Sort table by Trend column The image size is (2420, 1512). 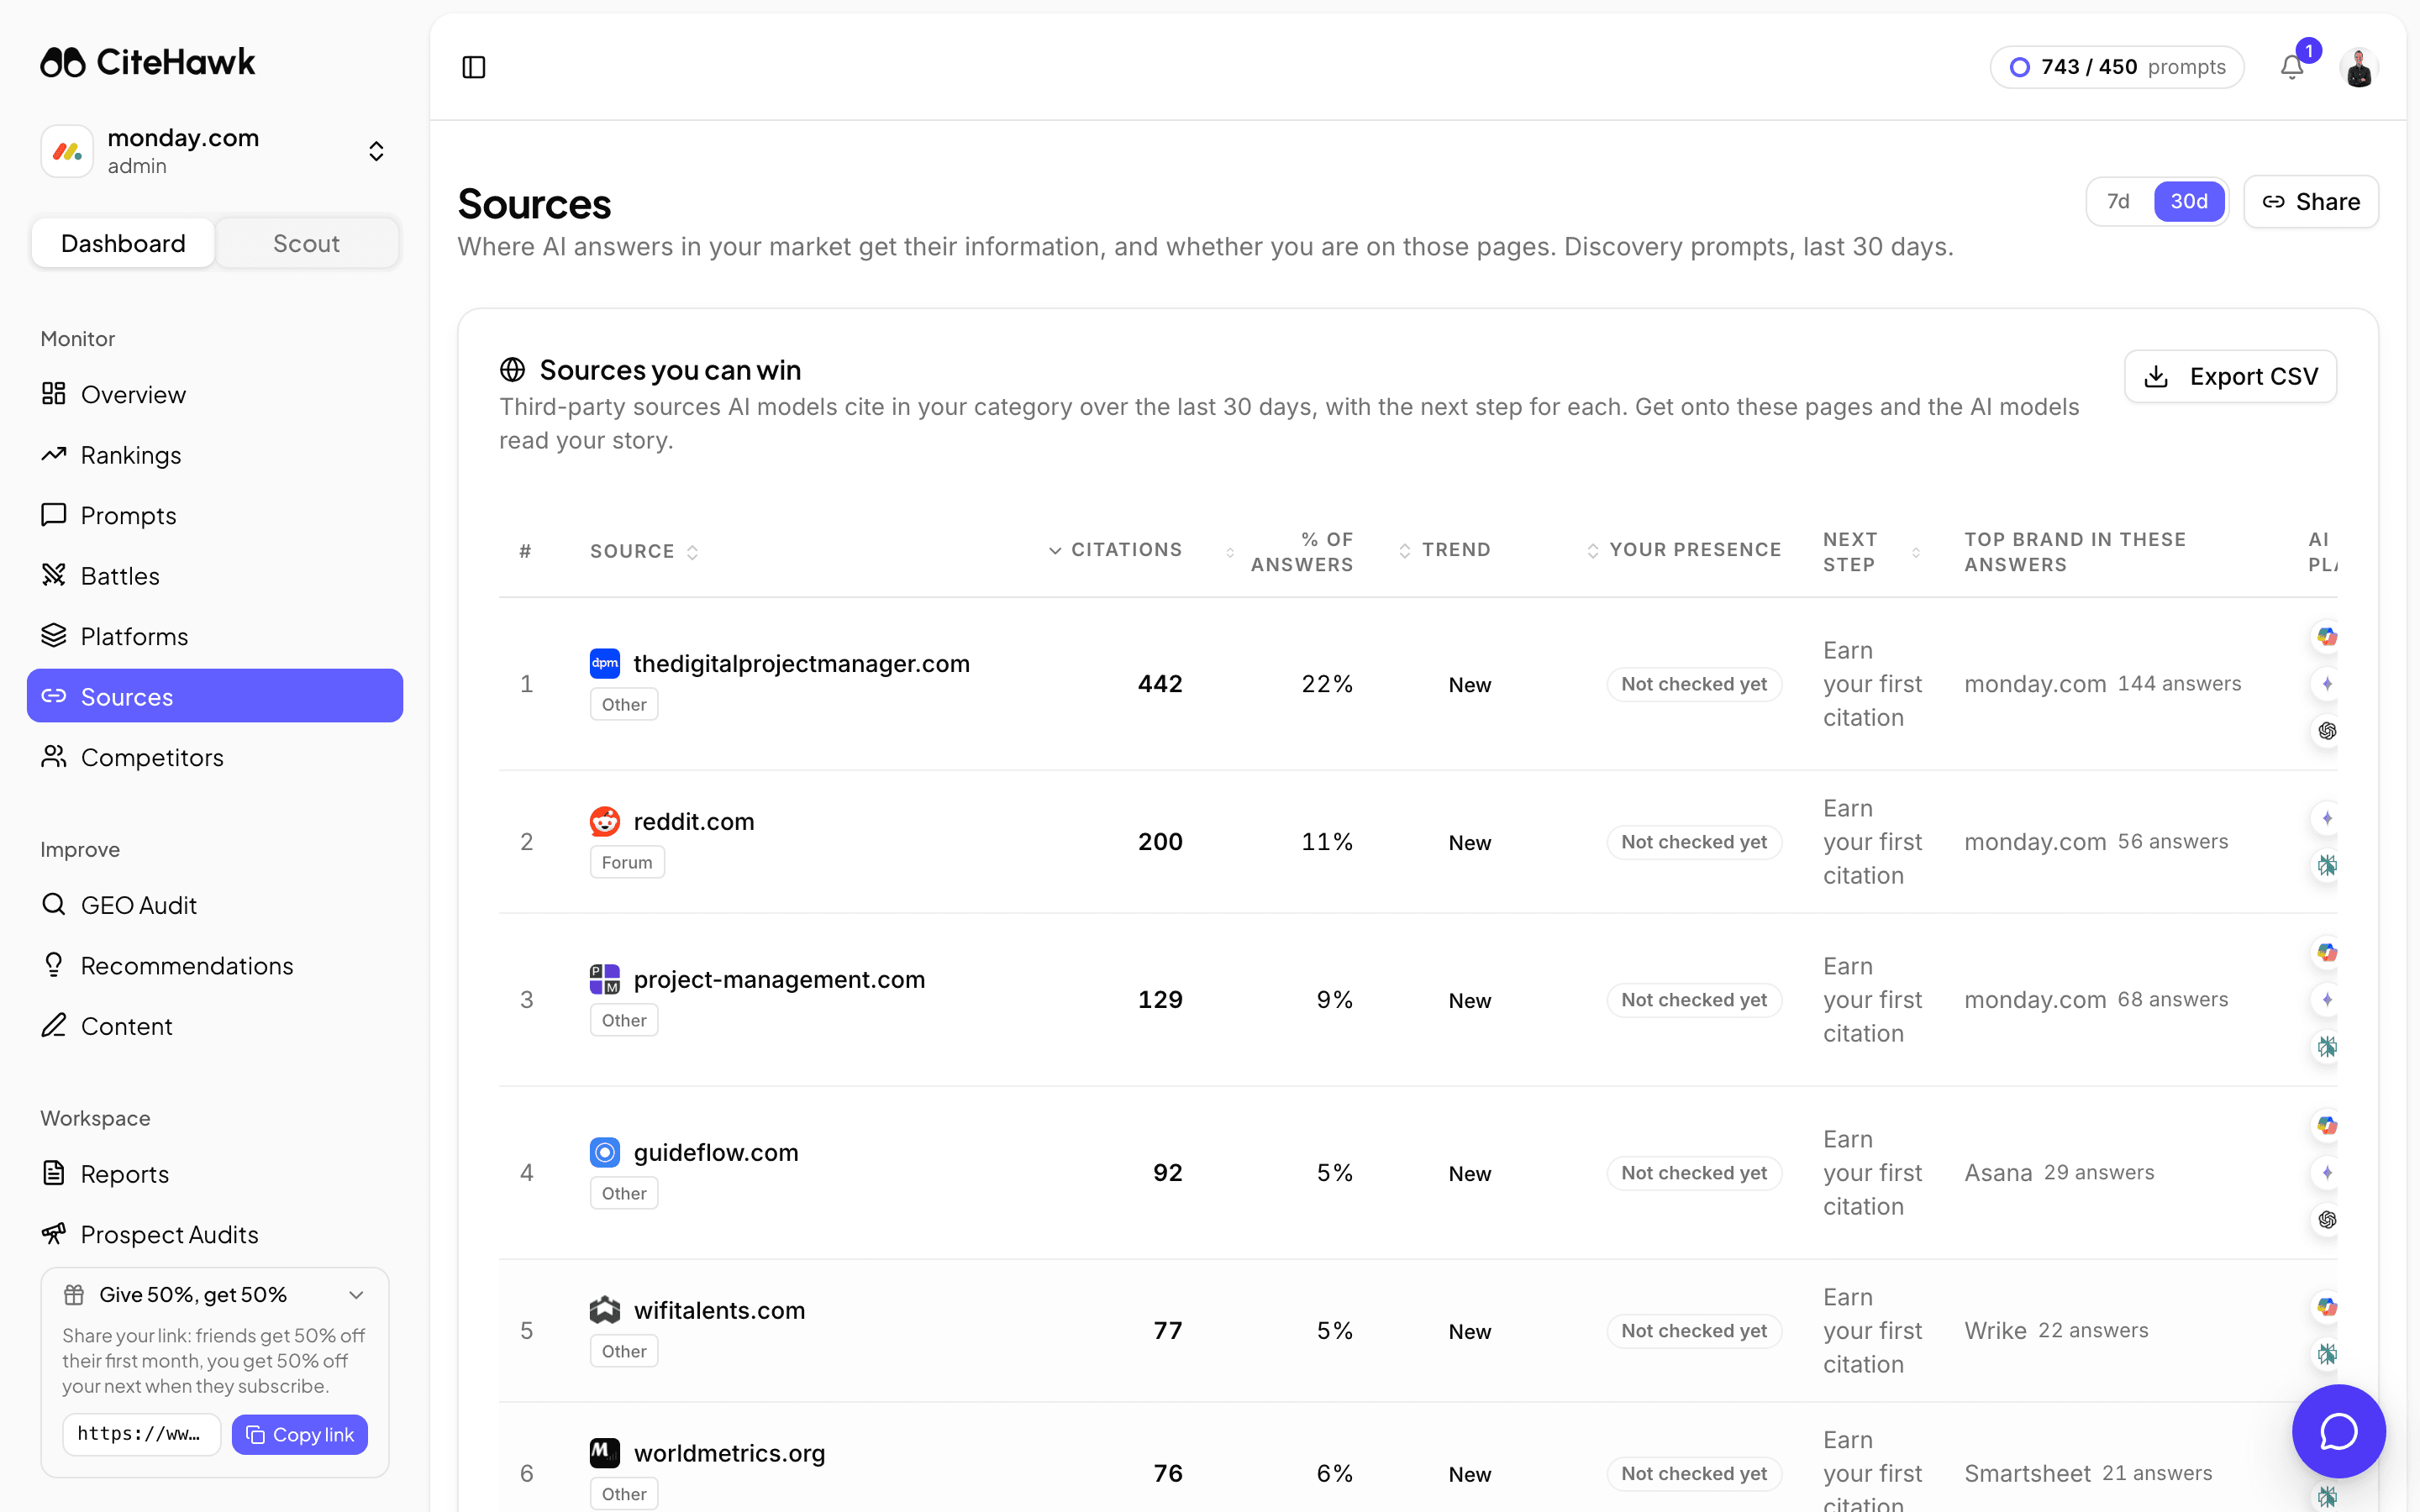tap(1444, 550)
